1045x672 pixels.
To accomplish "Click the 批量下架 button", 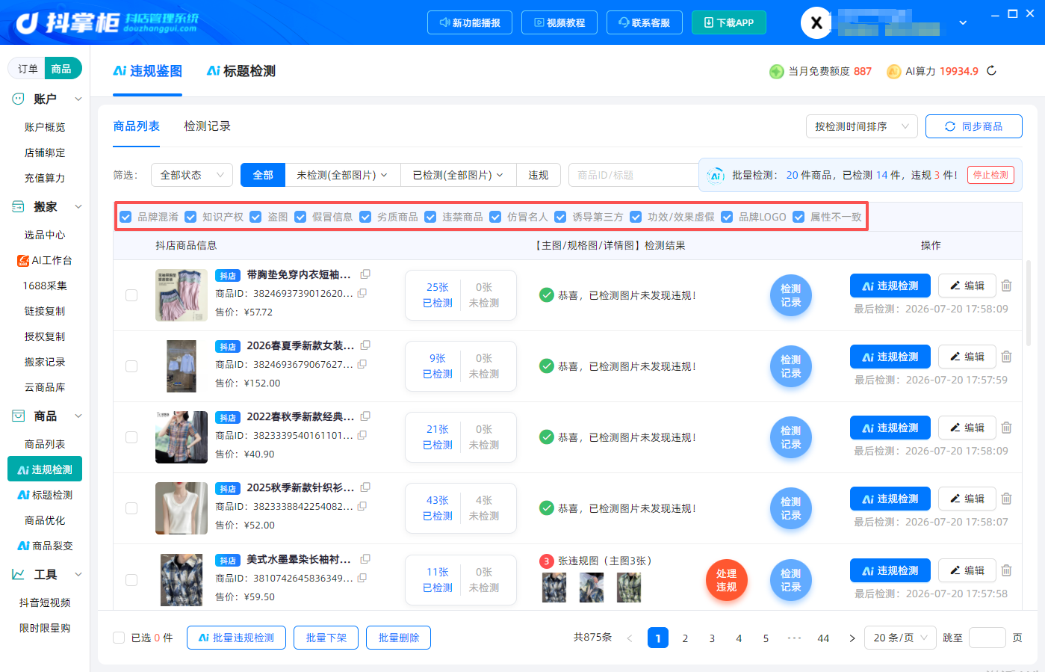I will pyautogui.click(x=326, y=638).
